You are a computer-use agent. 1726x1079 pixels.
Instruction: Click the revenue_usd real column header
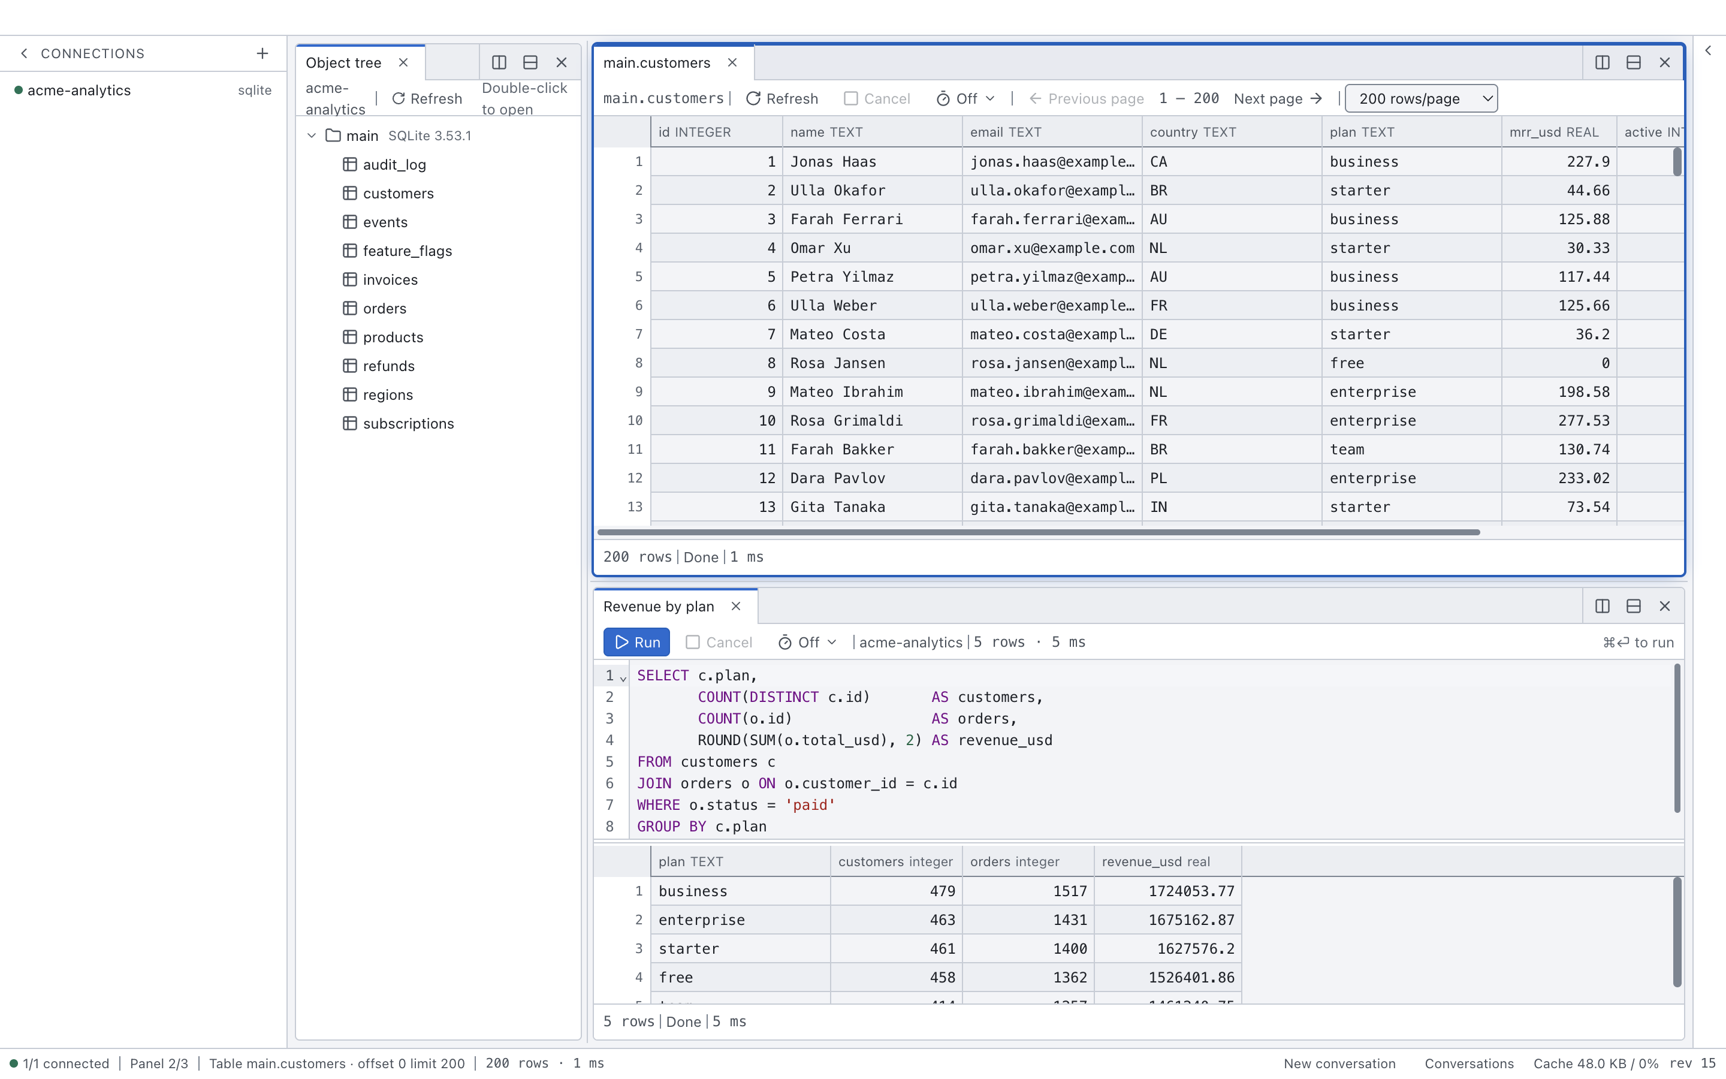(1167, 861)
